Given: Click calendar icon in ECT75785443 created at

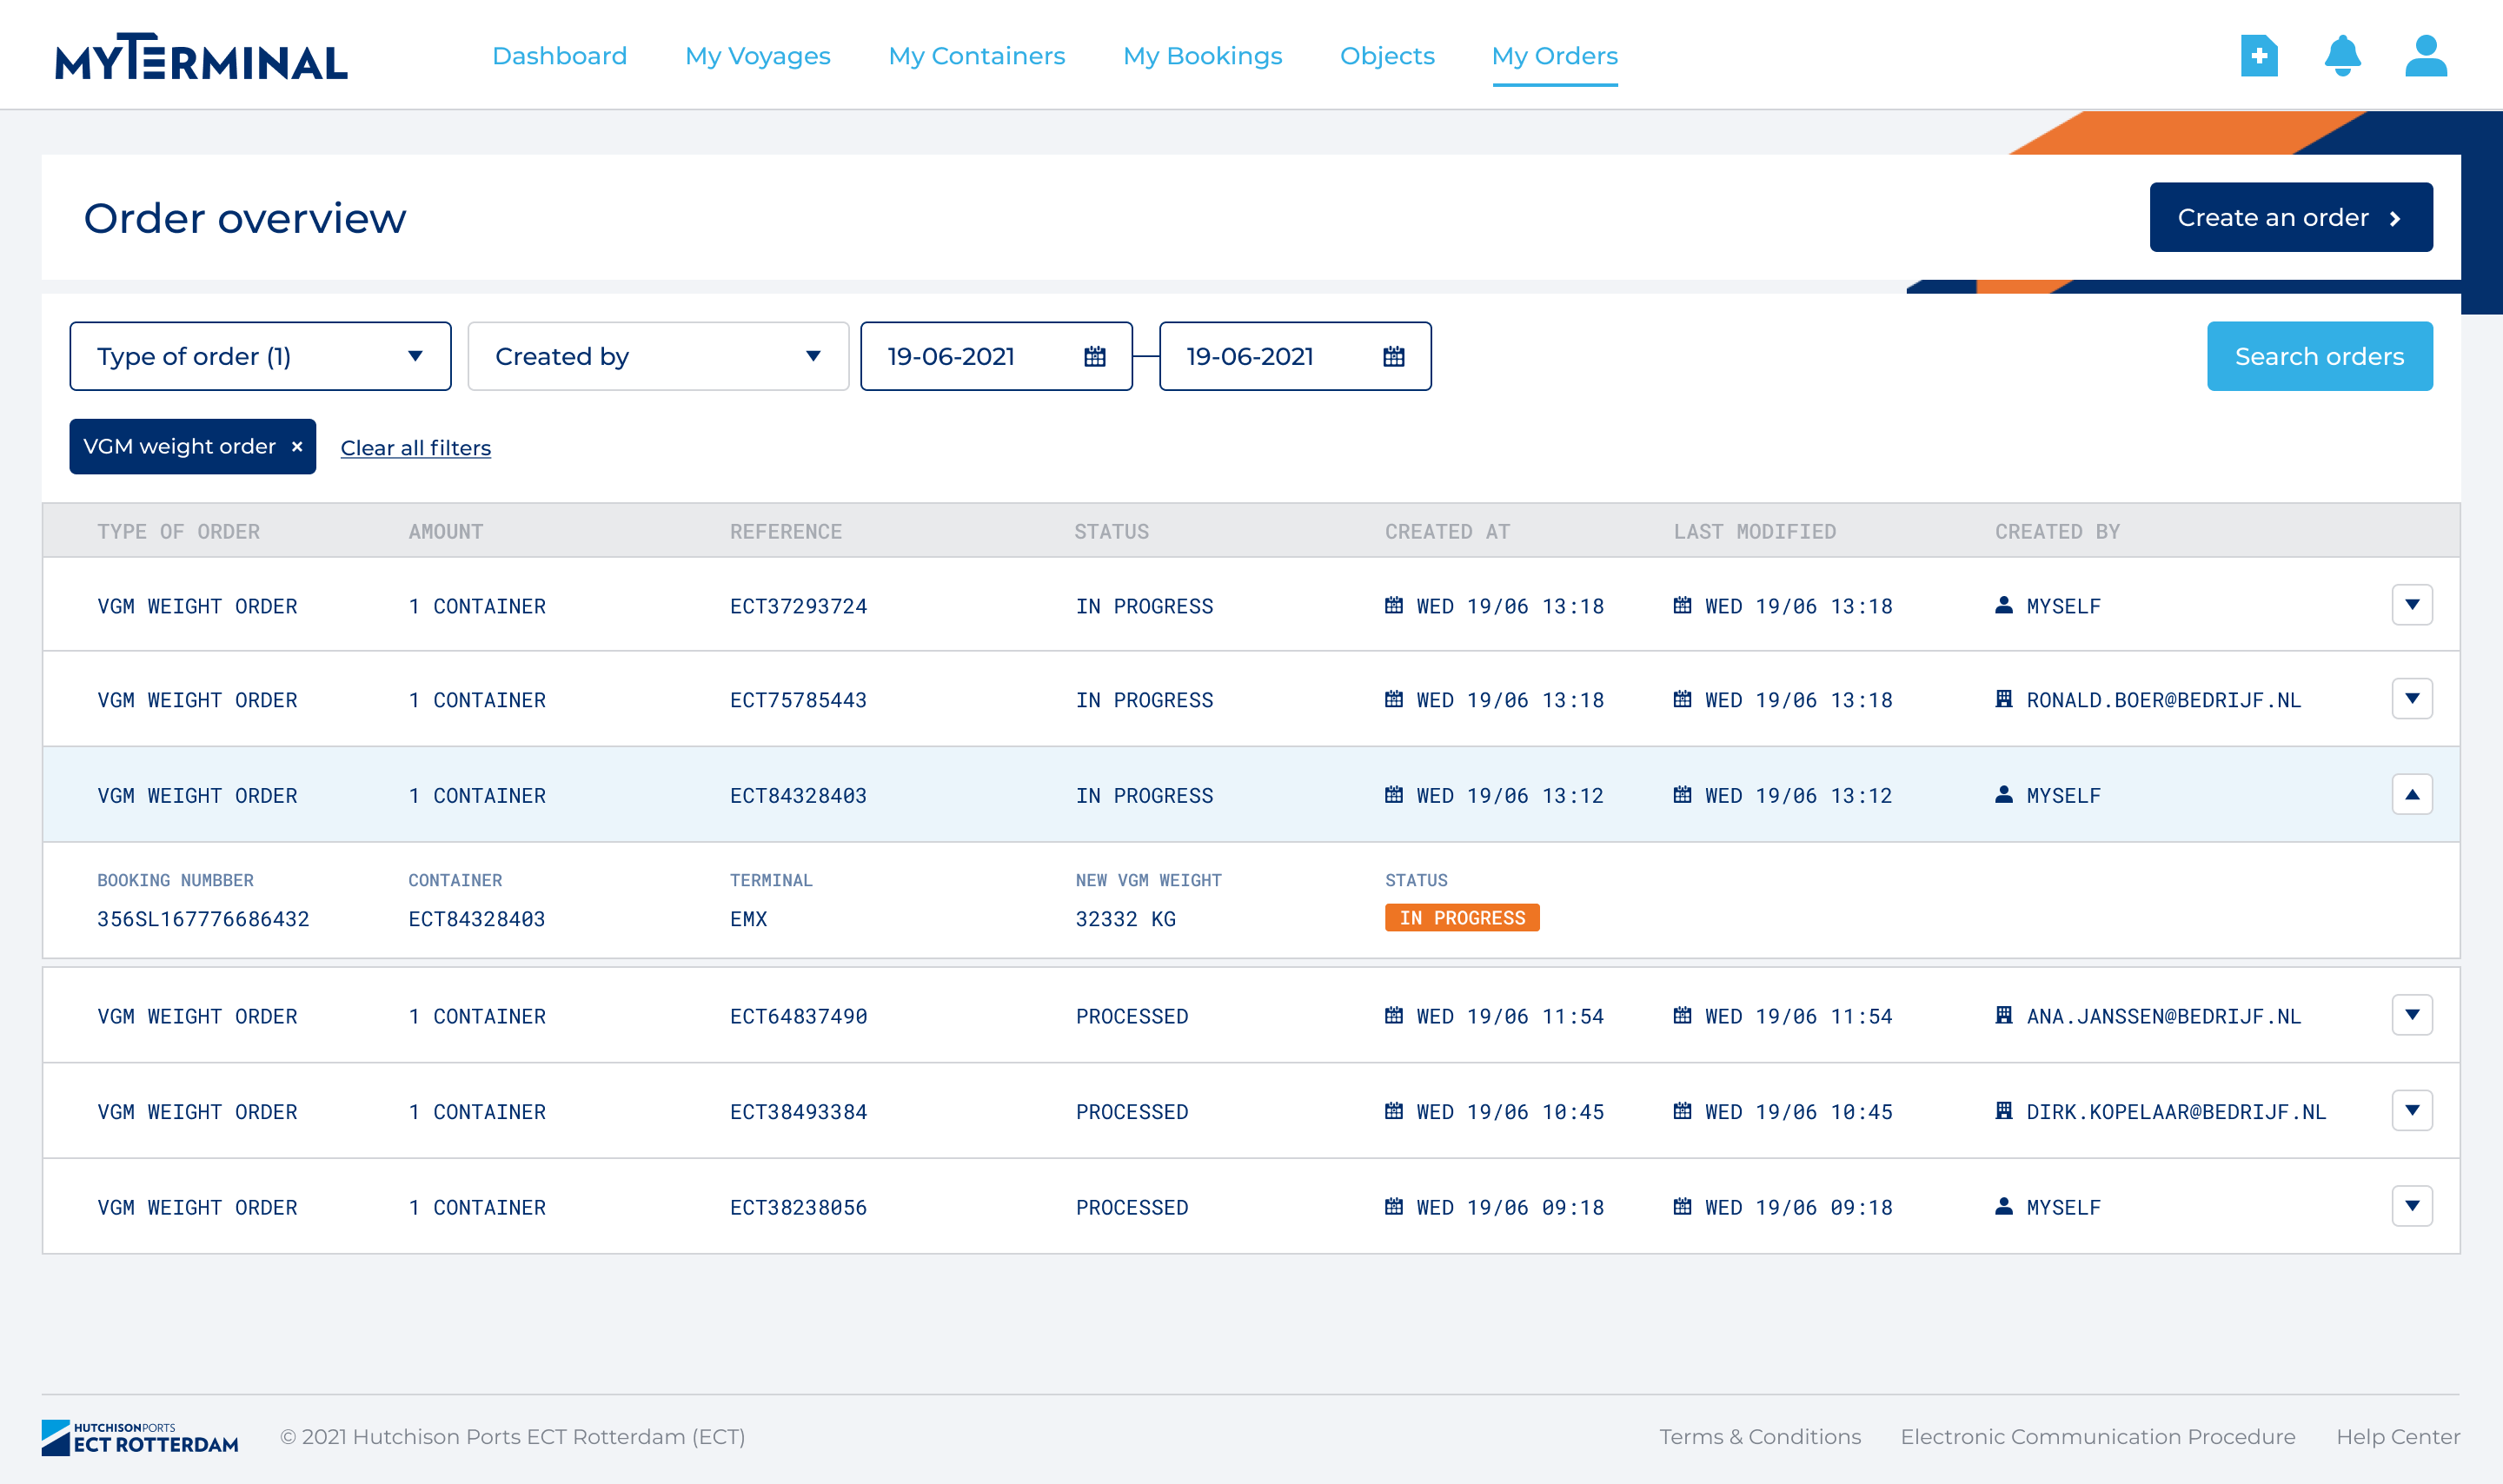Looking at the screenshot, I should click(x=1393, y=699).
